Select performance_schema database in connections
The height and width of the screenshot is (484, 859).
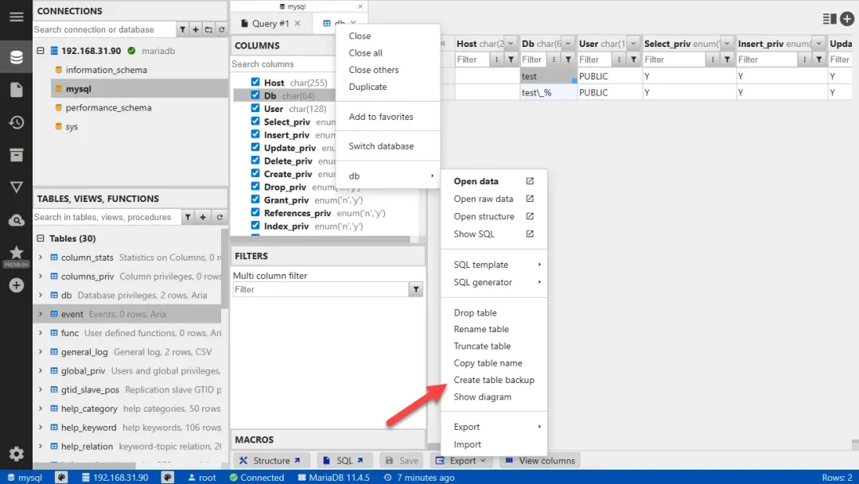[105, 108]
